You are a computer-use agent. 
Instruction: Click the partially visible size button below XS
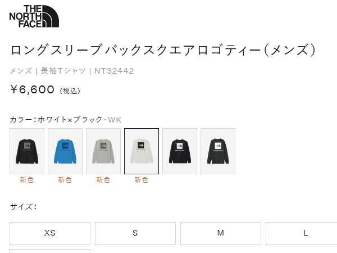pyautogui.click(x=50, y=251)
